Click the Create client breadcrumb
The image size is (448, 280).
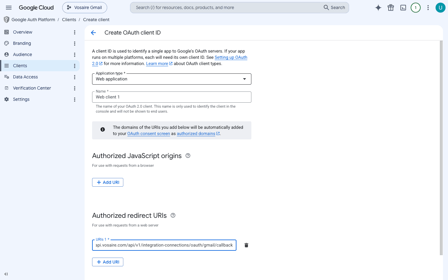pos(96,20)
